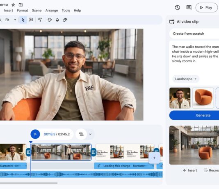Open the Arrange menu
Viewport: 219px width, 189px height.
(x=52, y=11)
